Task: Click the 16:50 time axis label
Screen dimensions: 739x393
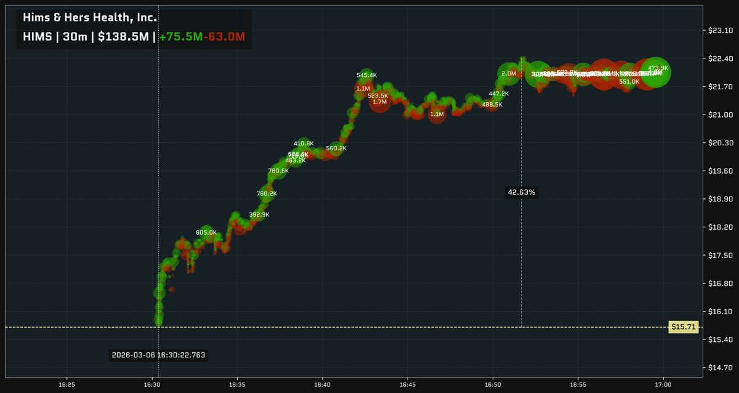Action: [493, 384]
